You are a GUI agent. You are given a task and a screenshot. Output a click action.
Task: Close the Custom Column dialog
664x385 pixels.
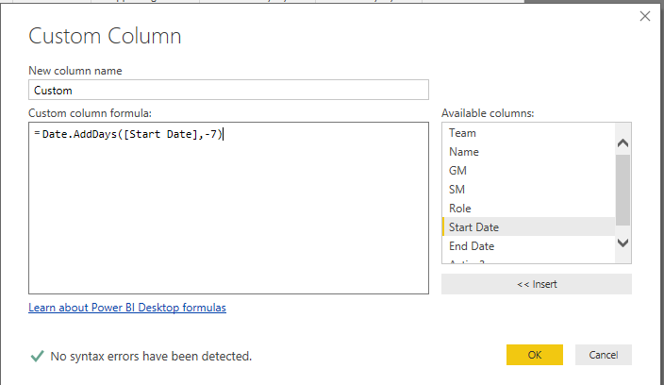(x=645, y=16)
